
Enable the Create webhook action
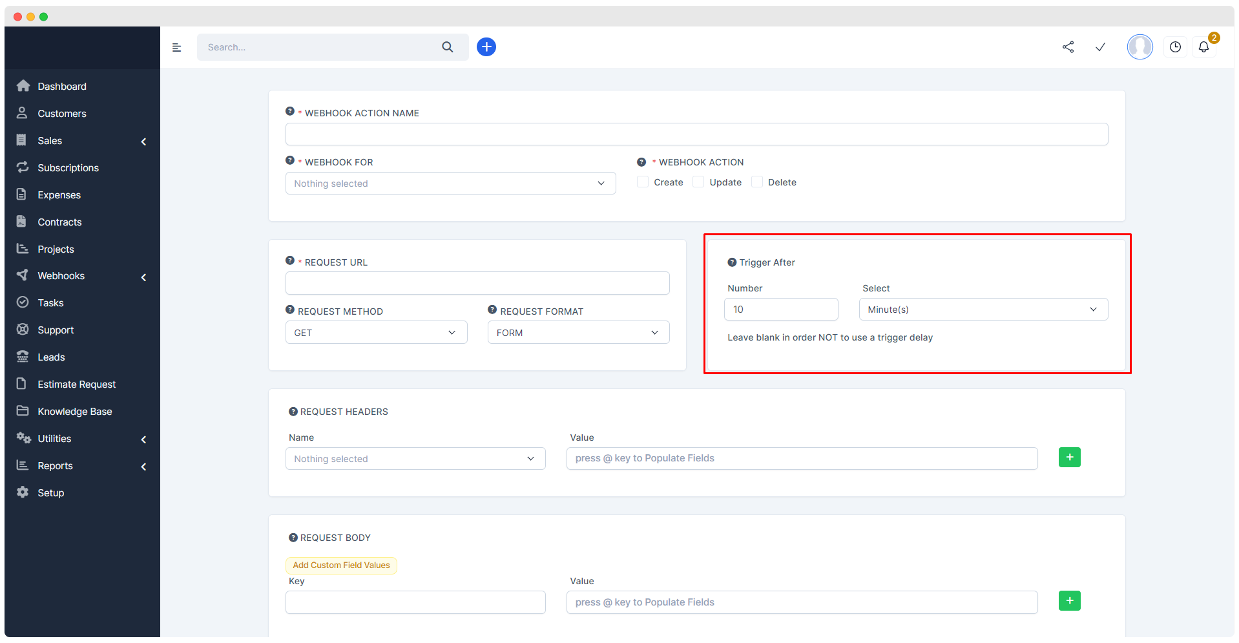tap(642, 182)
